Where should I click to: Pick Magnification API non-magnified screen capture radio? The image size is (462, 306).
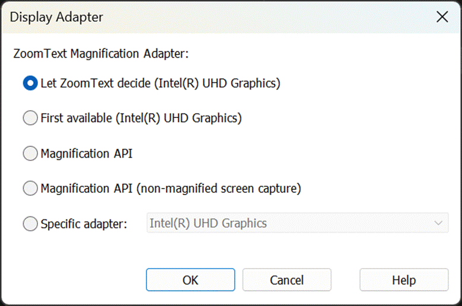[x=30, y=189]
